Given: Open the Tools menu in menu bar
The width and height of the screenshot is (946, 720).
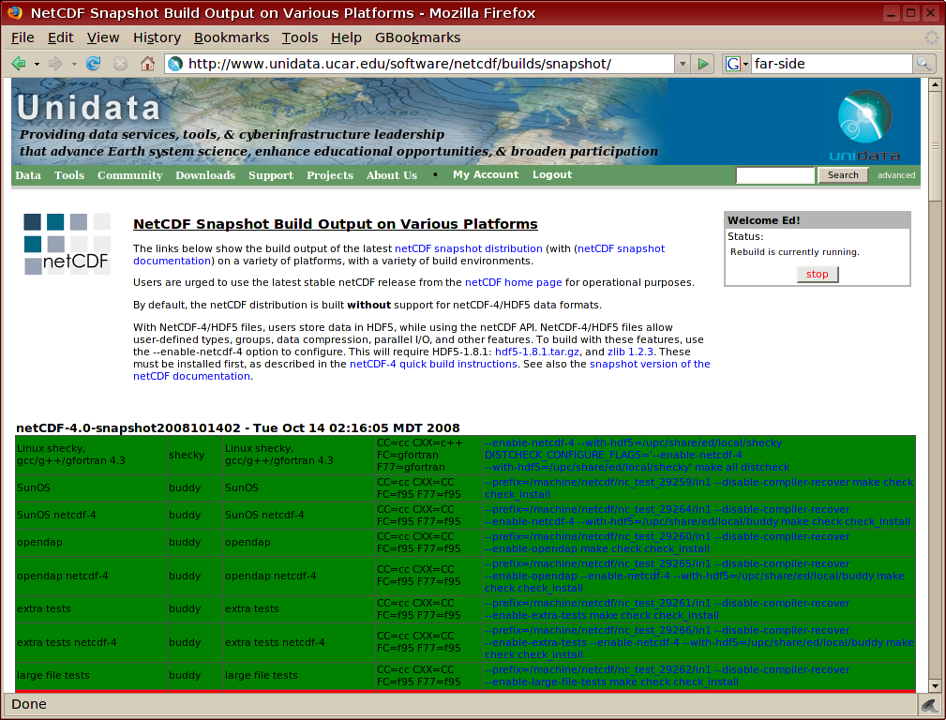Looking at the screenshot, I should pos(300,37).
